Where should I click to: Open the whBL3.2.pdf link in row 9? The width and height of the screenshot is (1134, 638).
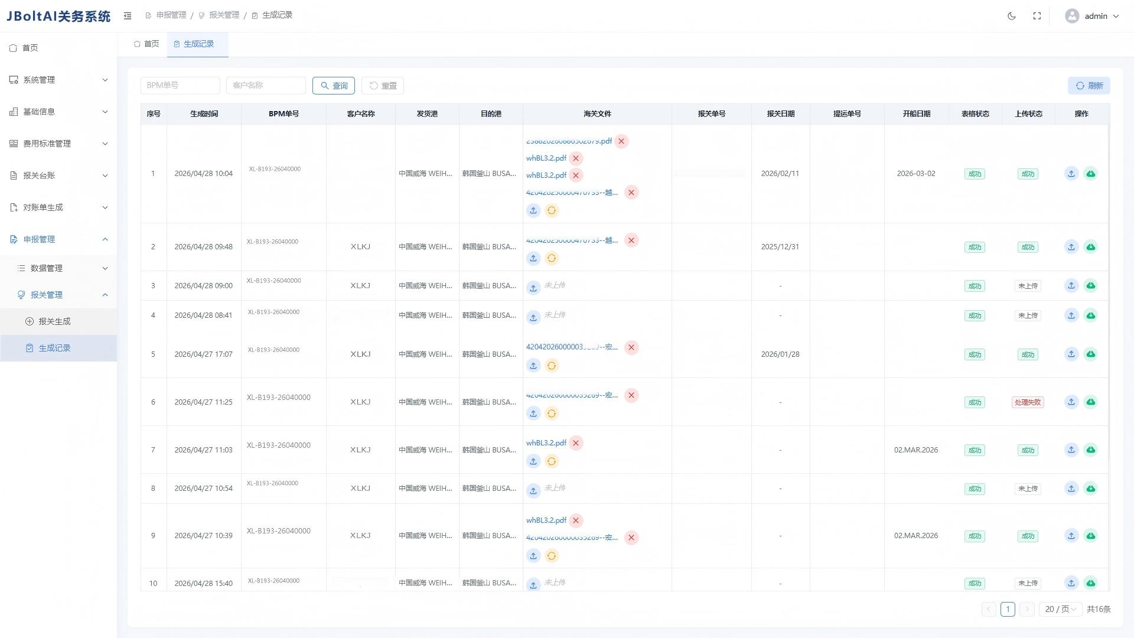(546, 520)
